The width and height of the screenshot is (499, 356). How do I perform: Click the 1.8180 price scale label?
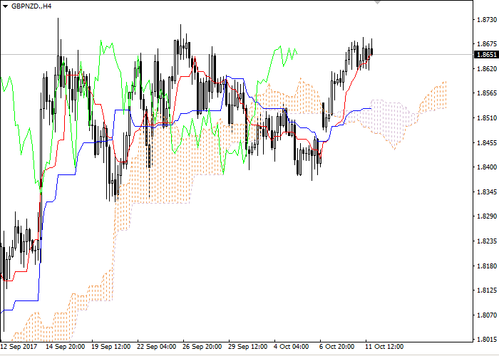(487, 266)
